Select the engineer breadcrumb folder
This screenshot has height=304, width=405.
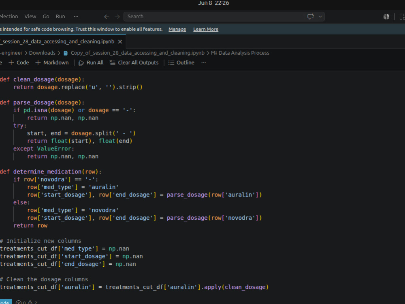[x=11, y=53]
